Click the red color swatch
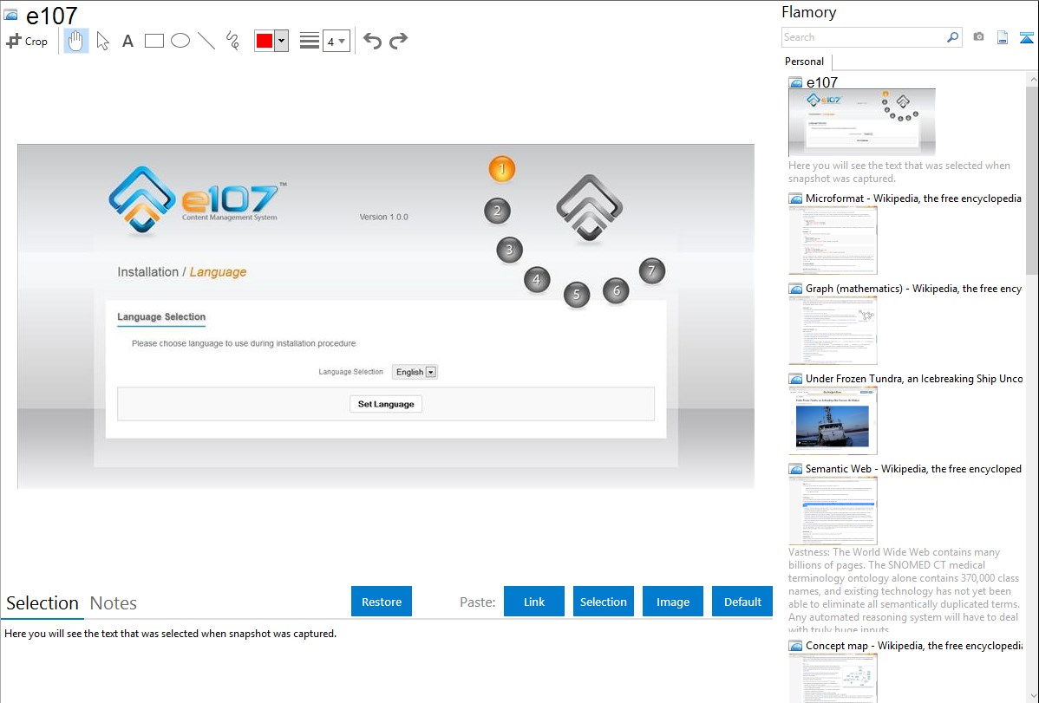 coord(265,41)
